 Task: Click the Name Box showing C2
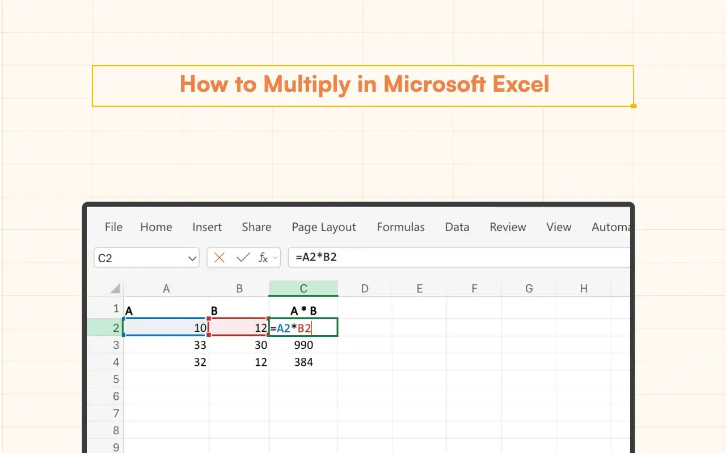146,258
